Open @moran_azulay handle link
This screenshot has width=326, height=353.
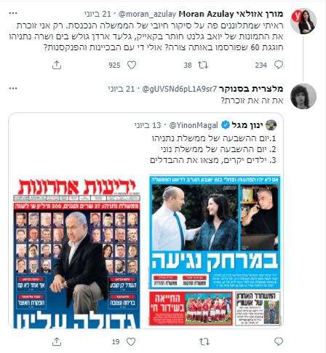(x=147, y=14)
